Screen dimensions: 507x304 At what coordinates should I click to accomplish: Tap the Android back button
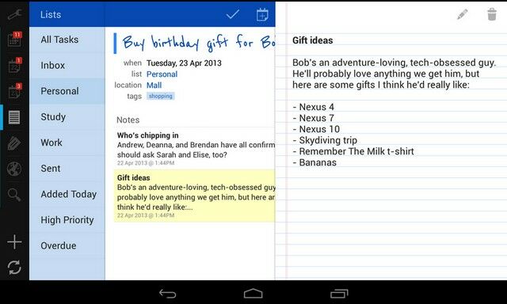[x=167, y=294]
